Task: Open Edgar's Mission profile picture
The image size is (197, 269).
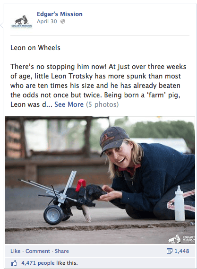Action: pyautogui.click(x=21, y=21)
